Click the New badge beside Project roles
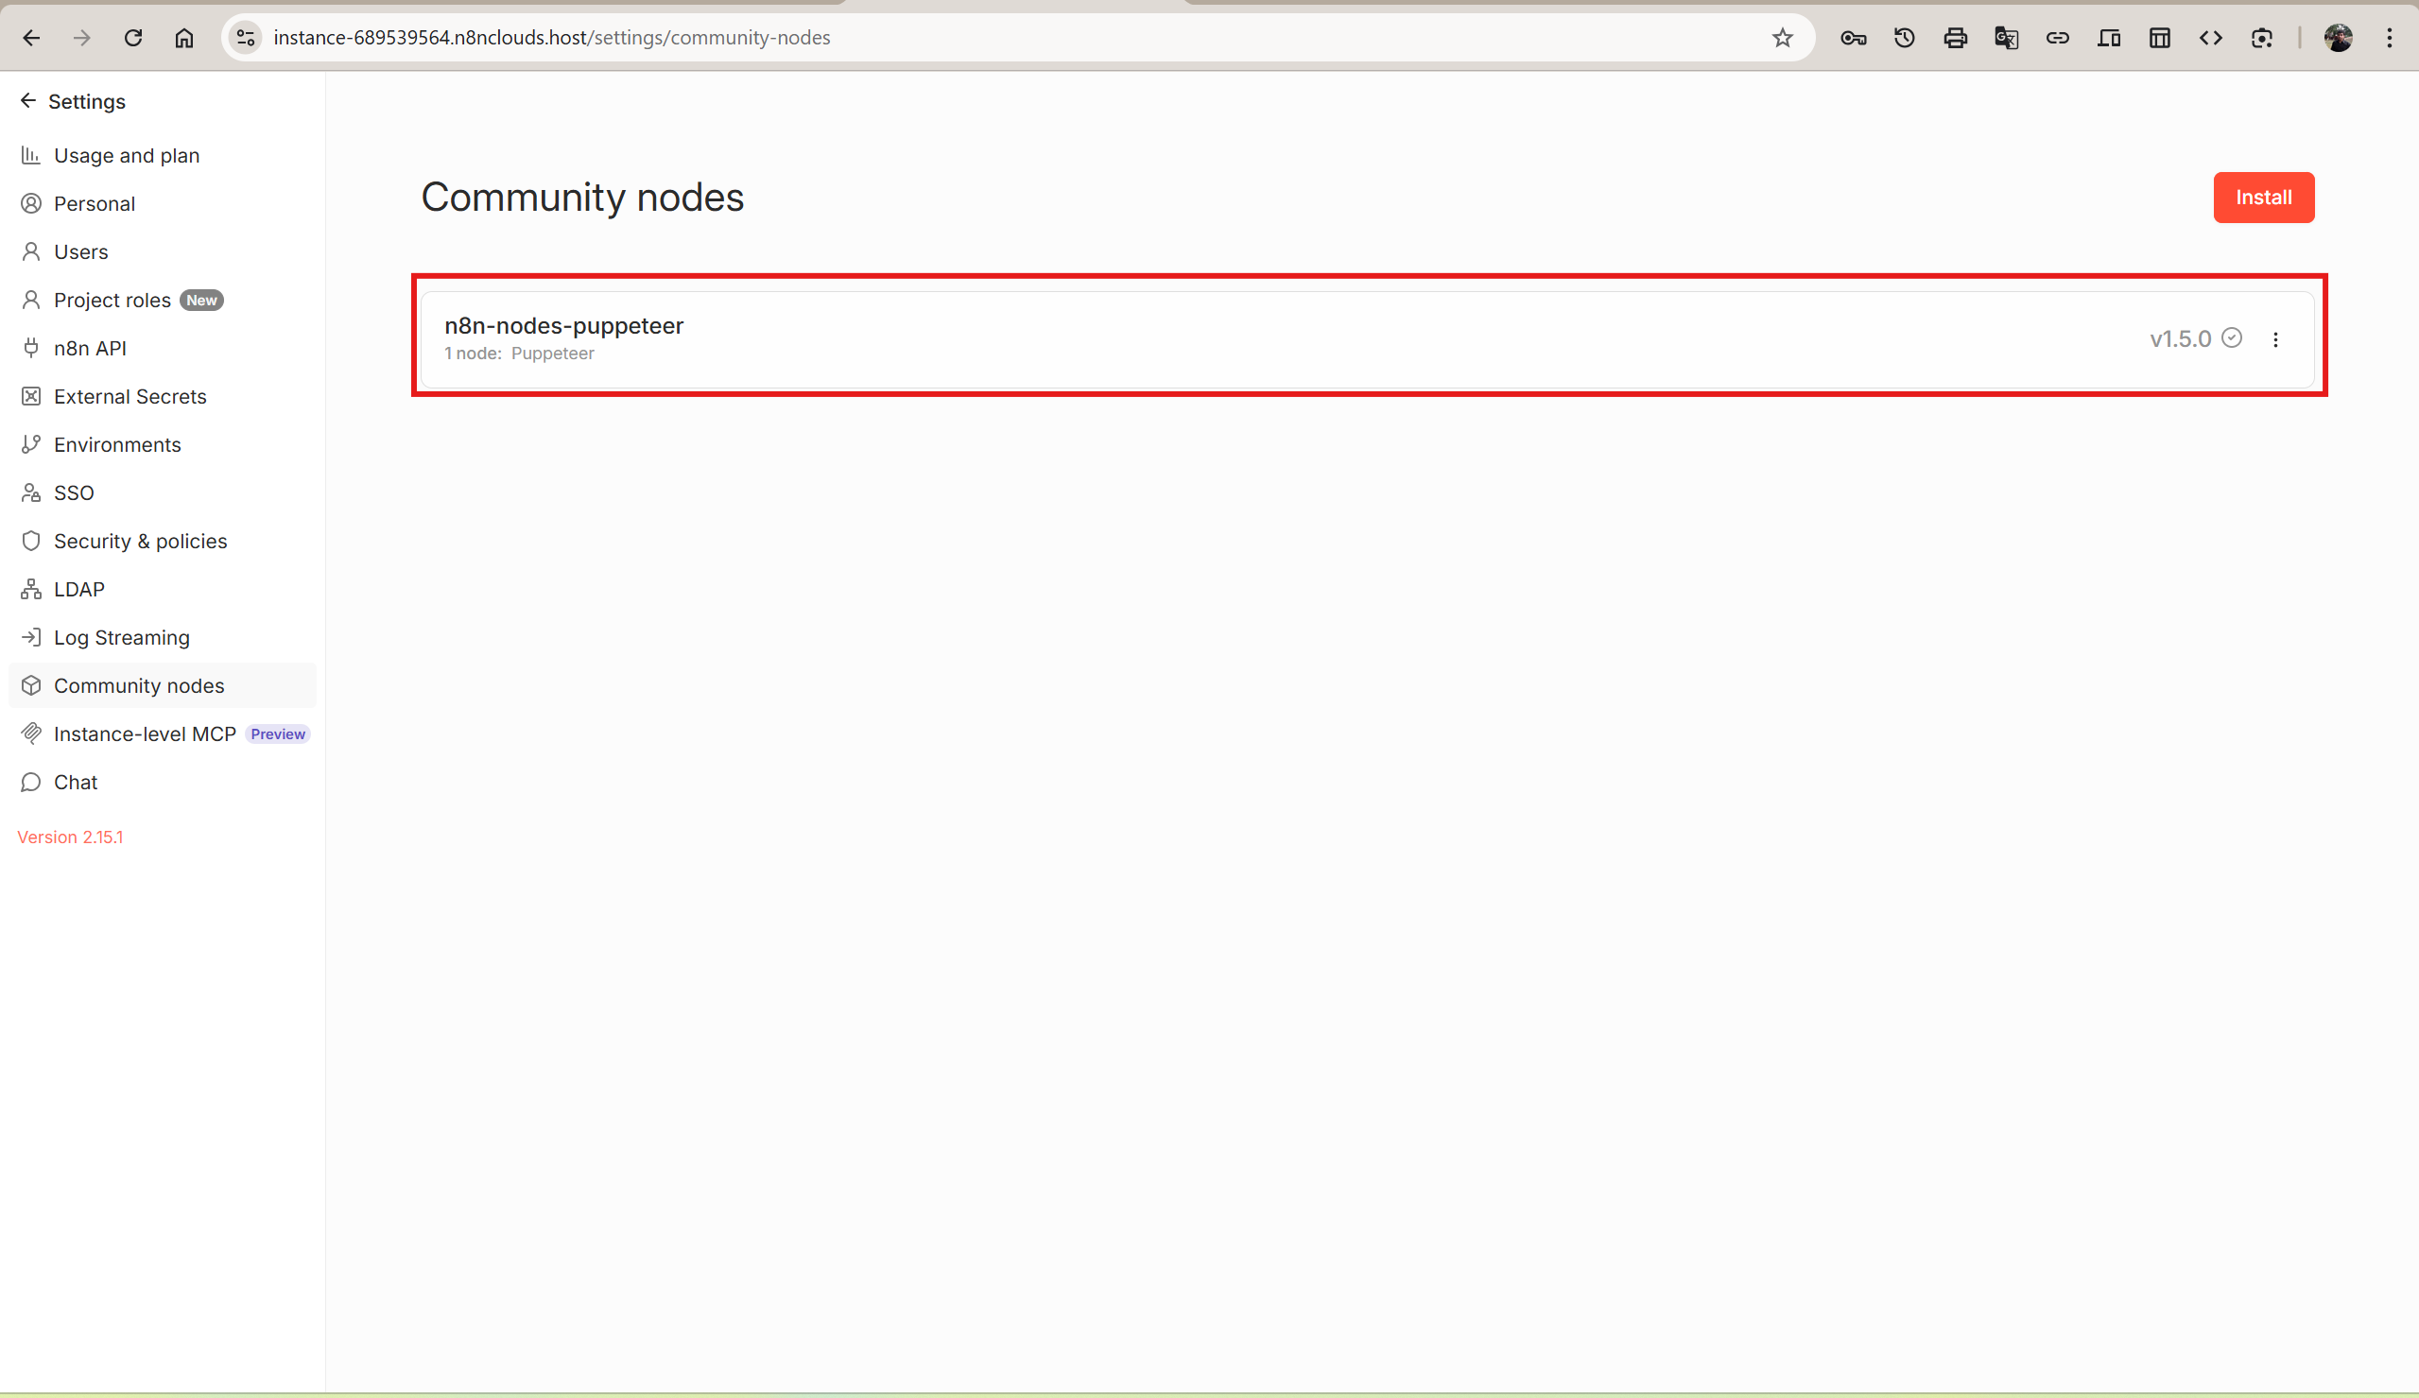 click(x=201, y=300)
